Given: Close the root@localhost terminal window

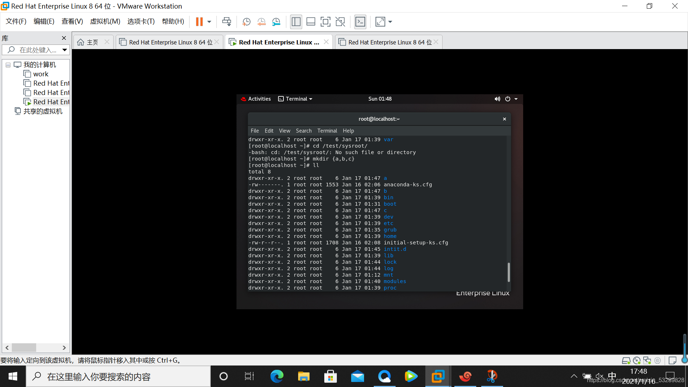Looking at the screenshot, I should [x=505, y=119].
